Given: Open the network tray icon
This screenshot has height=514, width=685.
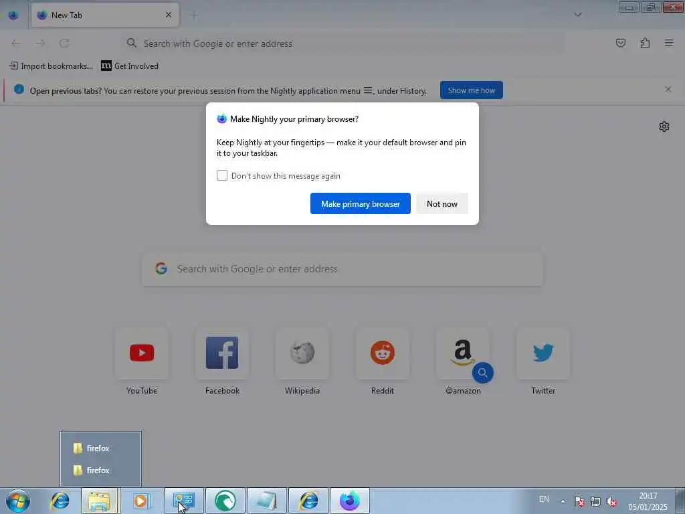Looking at the screenshot, I should (595, 502).
